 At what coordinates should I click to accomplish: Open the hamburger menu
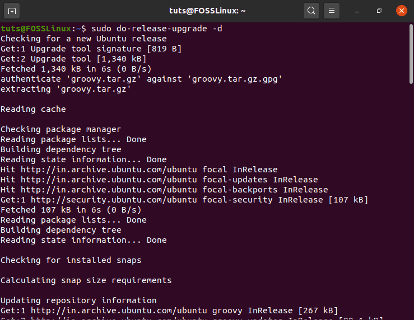(x=331, y=11)
